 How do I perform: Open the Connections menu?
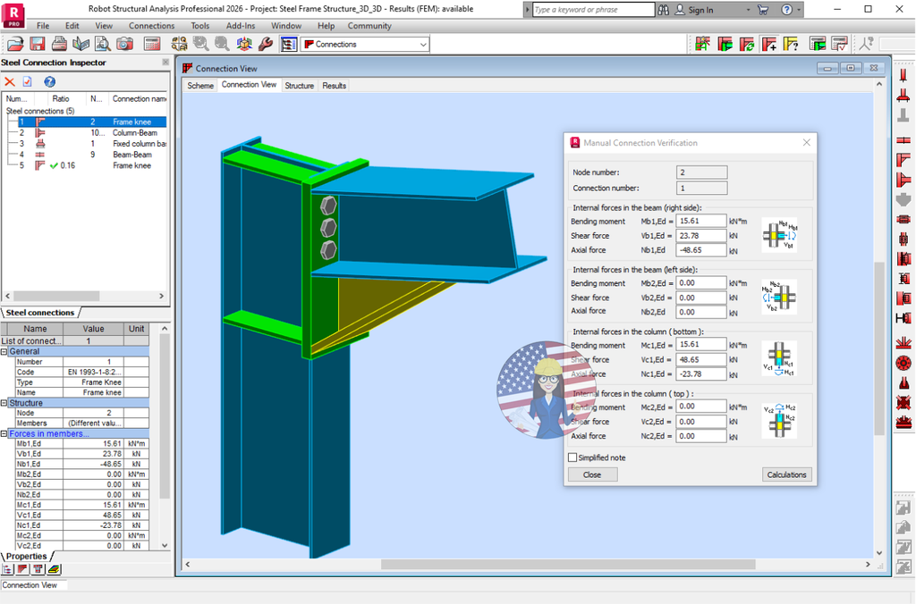[151, 25]
